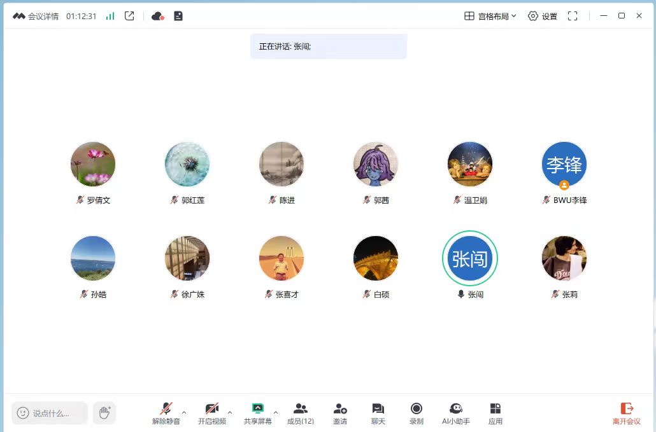This screenshot has height=432, width=656.
Task: Open the AI小助手 assistant icon
Action: click(x=455, y=409)
